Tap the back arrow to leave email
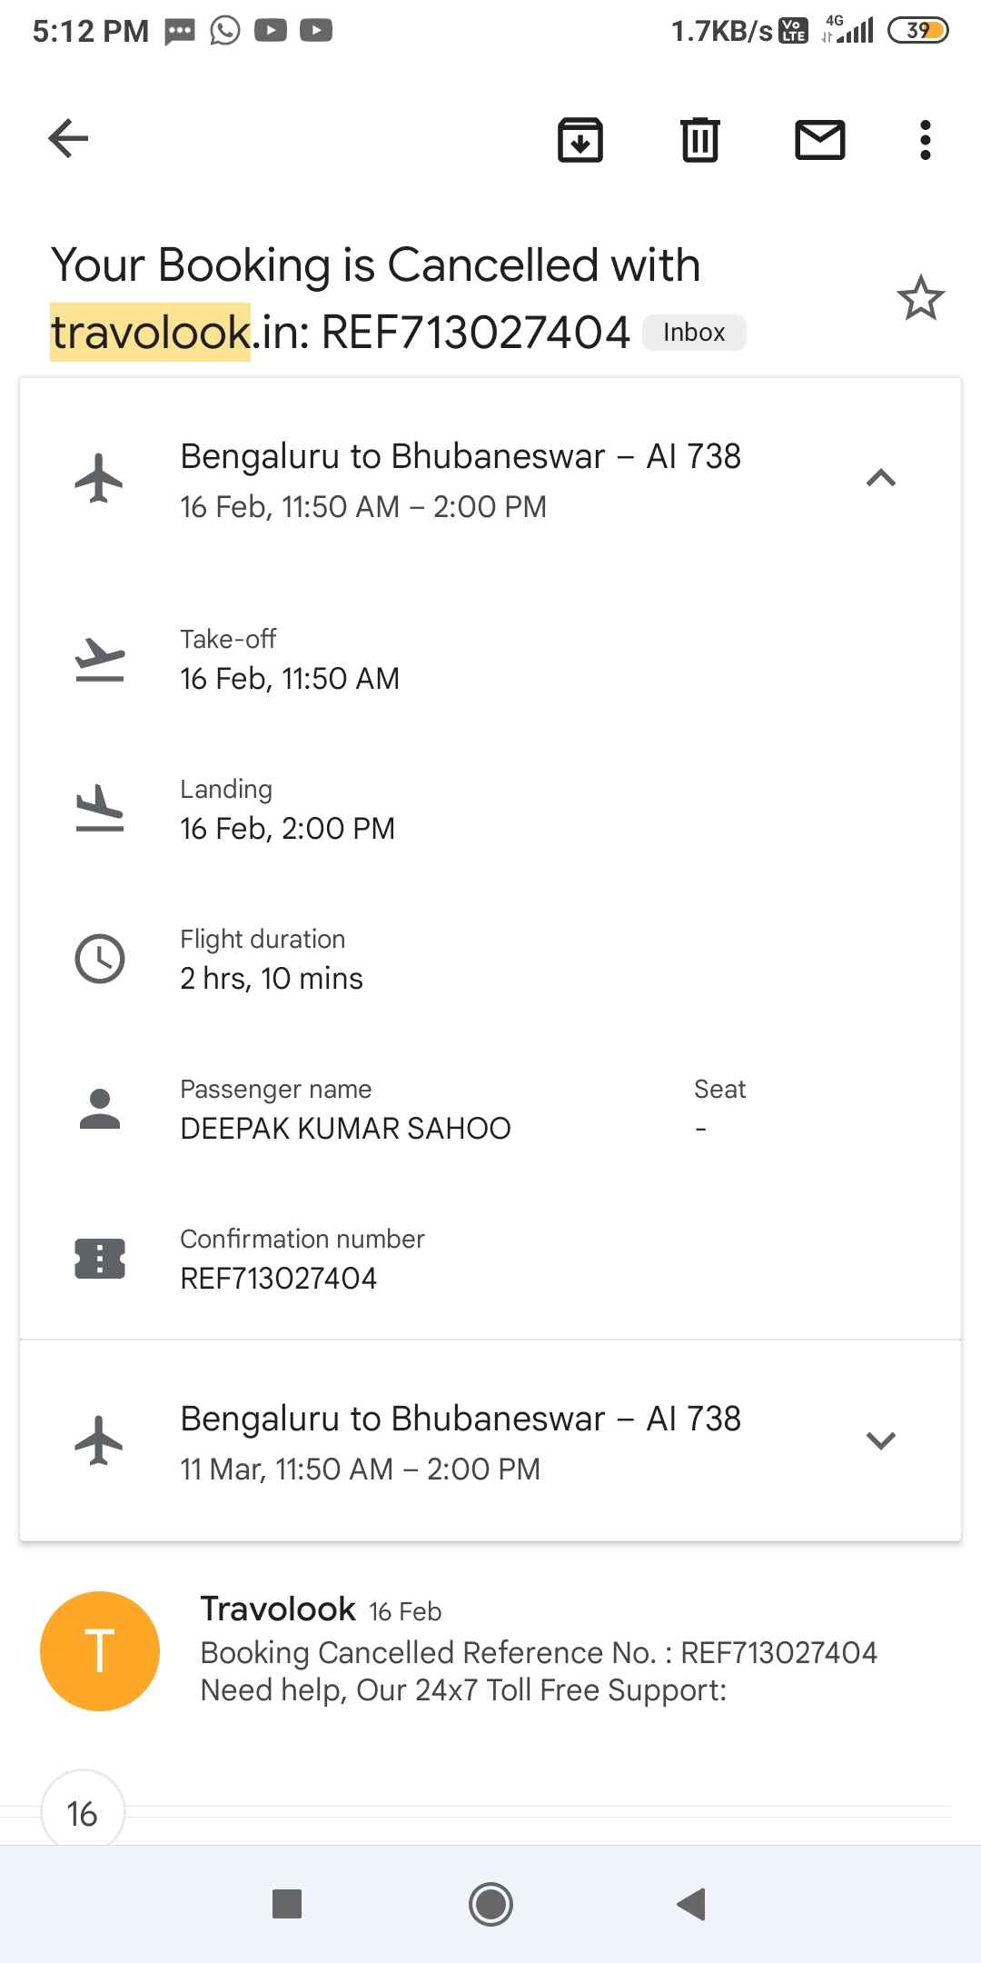Viewport: 981px width, 1963px height. pyautogui.click(x=69, y=139)
